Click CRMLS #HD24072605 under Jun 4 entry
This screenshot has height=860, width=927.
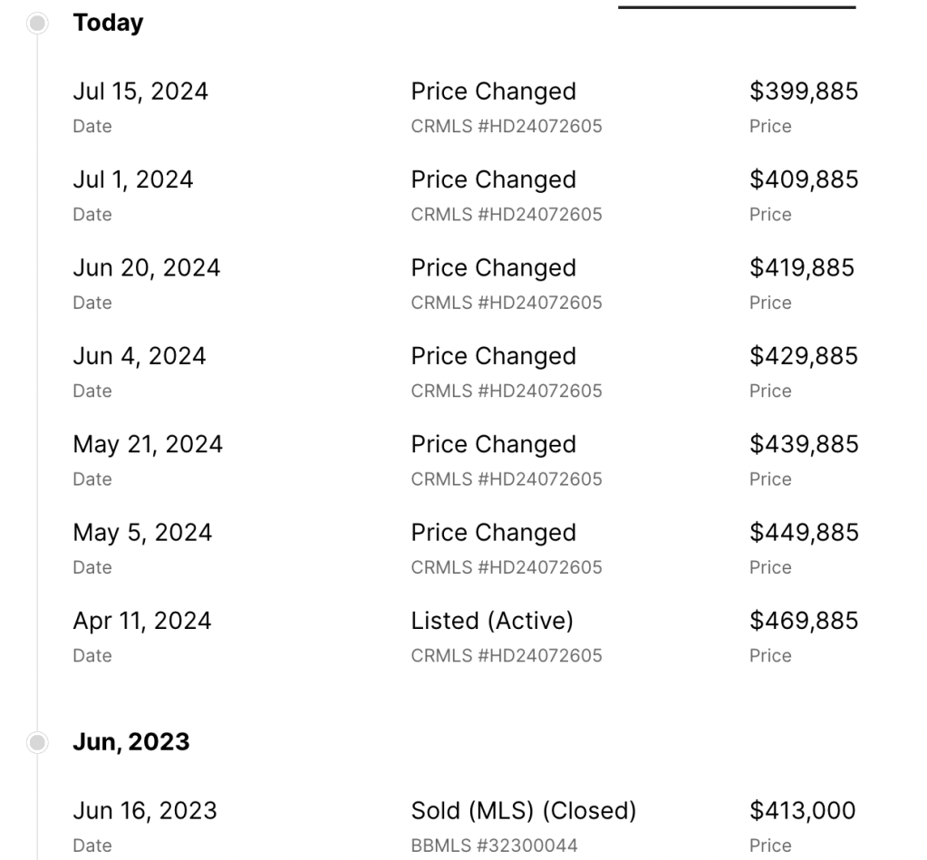coord(506,391)
